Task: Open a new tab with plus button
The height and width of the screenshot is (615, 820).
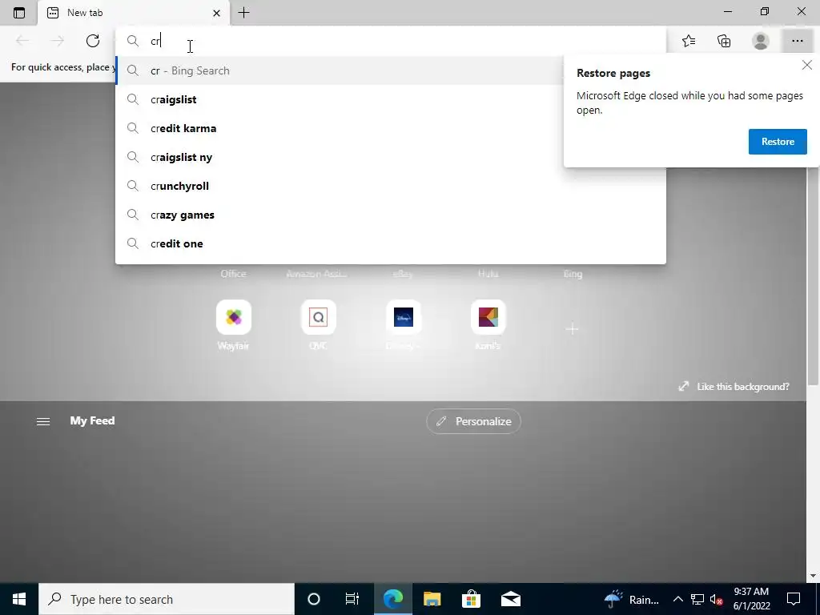Action: tap(243, 13)
